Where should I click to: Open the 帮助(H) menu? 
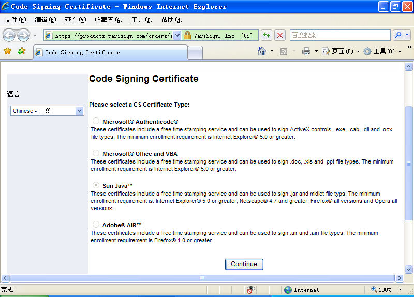tap(172, 20)
